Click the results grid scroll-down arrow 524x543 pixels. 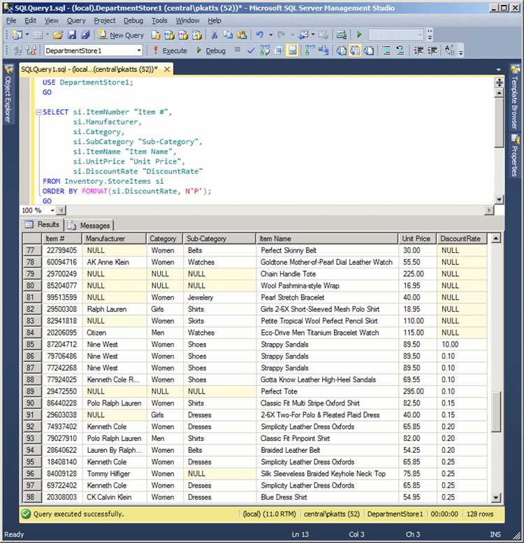(x=496, y=498)
